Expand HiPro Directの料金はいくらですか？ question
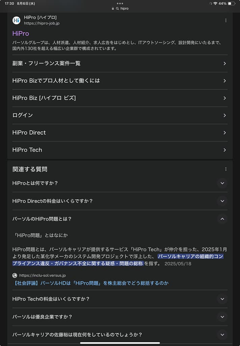 coord(222,201)
